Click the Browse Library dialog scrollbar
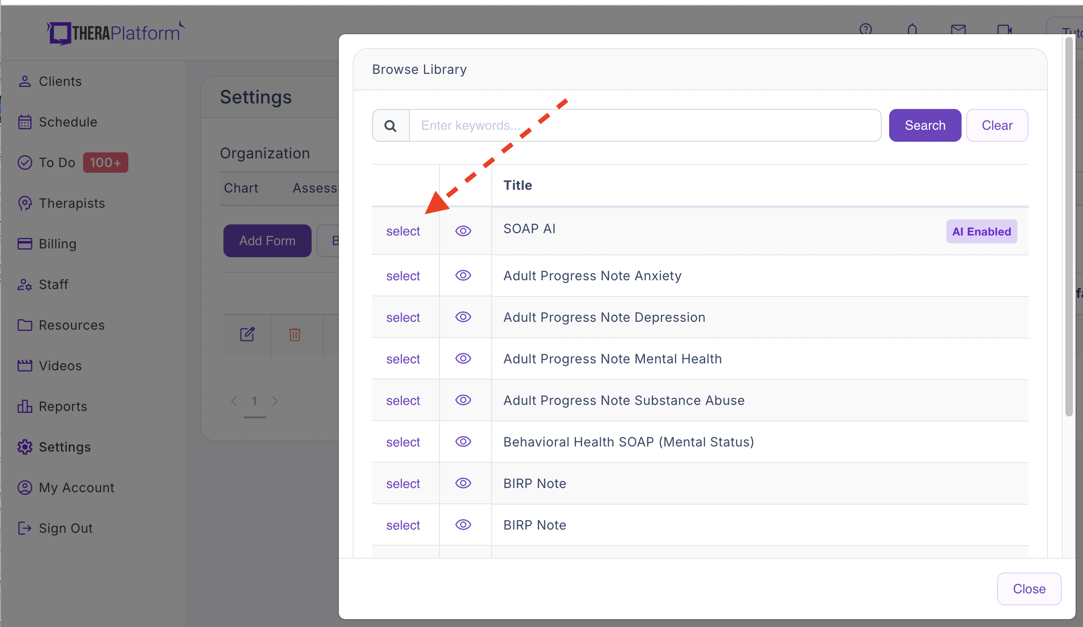Image resolution: width=1083 pixels, height=627 pixels. click(x=1069, y=226)
